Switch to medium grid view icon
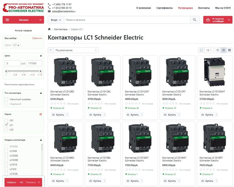Viewport: 234px width, 187px height. 223,50
